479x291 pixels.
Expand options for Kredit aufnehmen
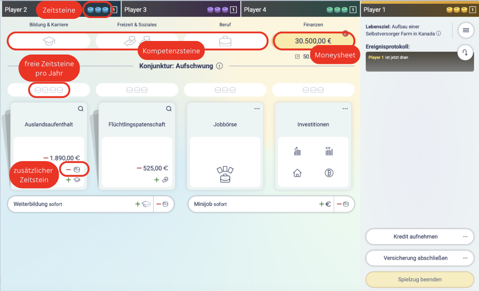(x=465, y=236)
